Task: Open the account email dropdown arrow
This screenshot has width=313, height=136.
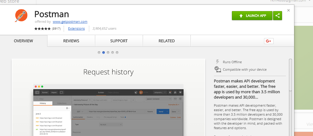Action: [310, 1]
